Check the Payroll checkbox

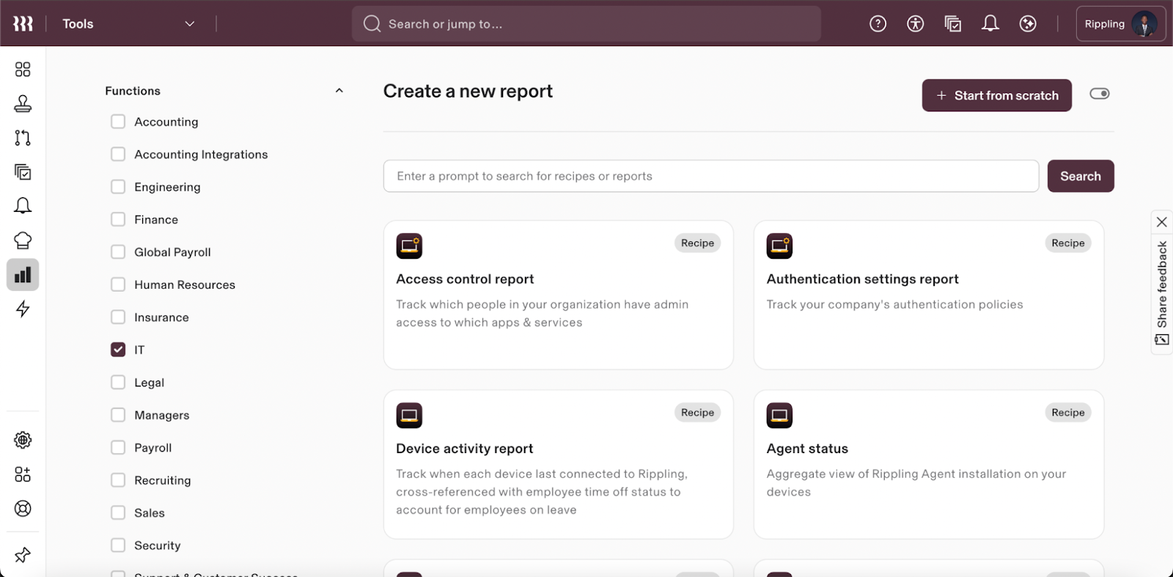coord(118,448)
